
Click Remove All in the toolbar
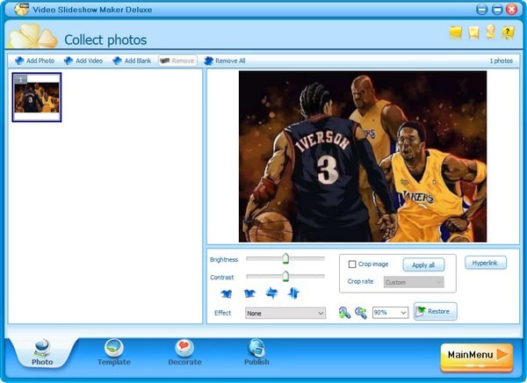click(225, 61)
